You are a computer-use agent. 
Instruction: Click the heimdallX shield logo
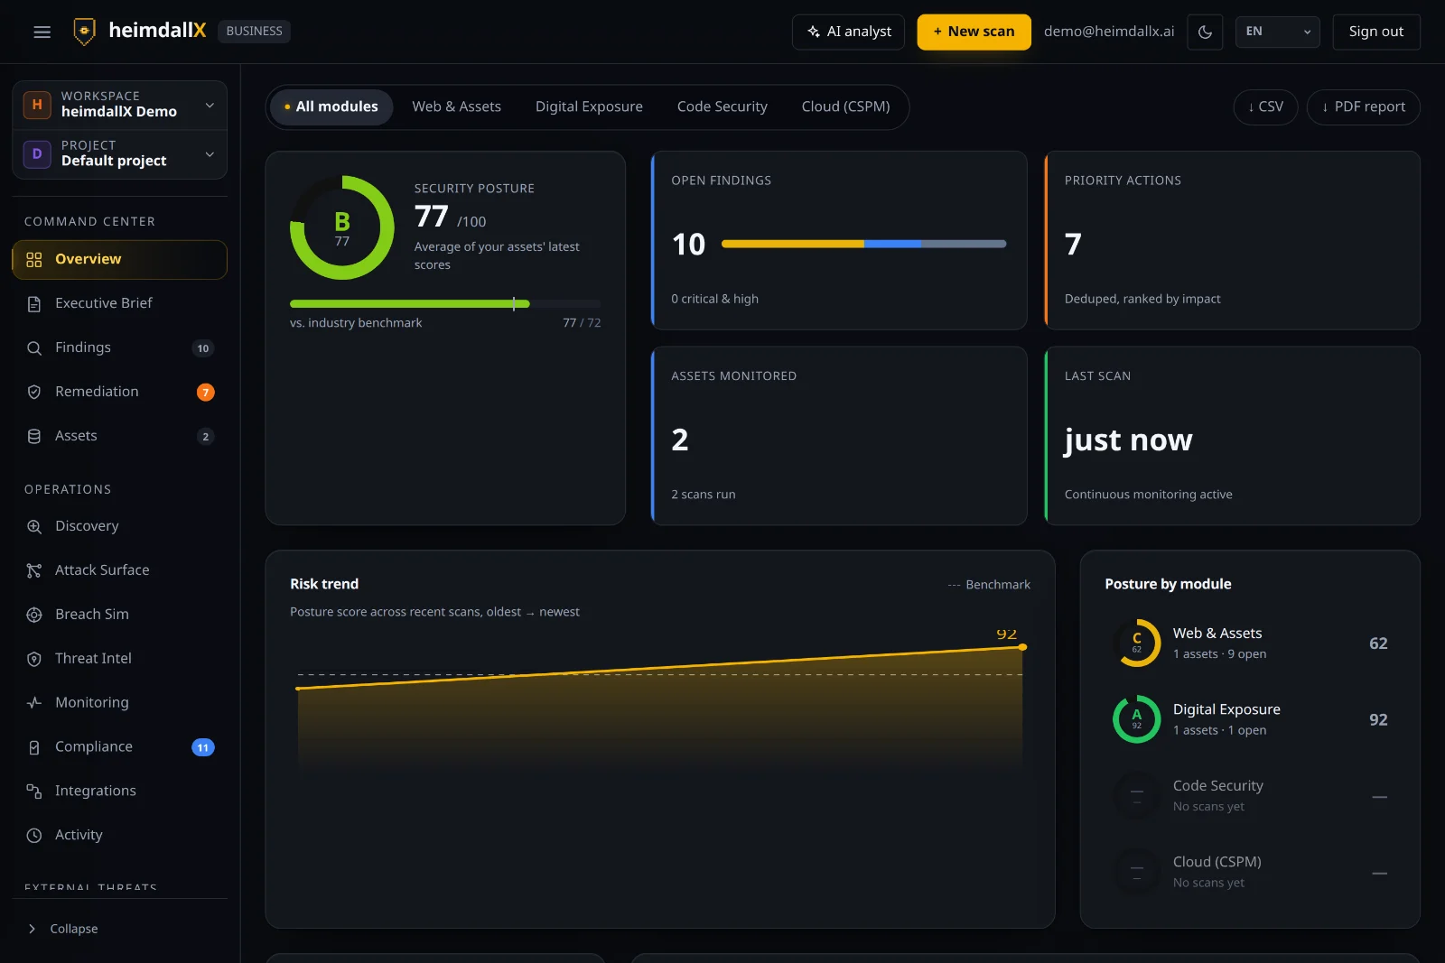[x=84, y=32]
